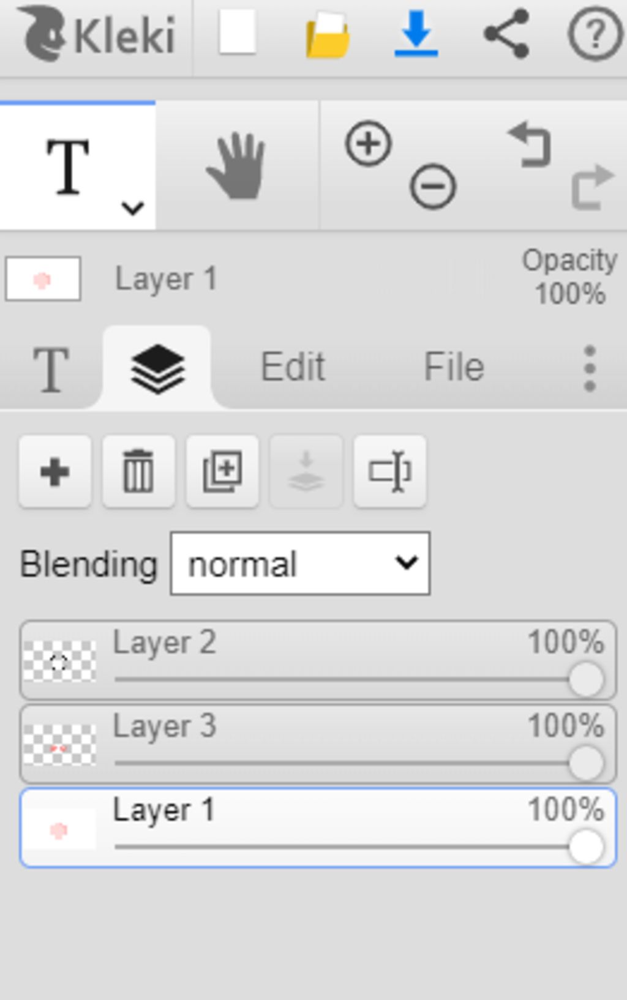627x1000 pixels.
Task: Open the Blending mode dropdown
Action: point(300,563)
